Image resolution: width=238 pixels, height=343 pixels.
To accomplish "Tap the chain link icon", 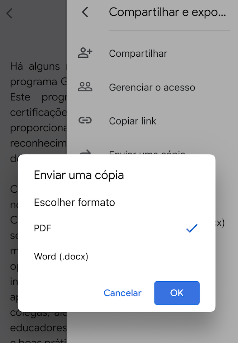I will pos(85,121).
